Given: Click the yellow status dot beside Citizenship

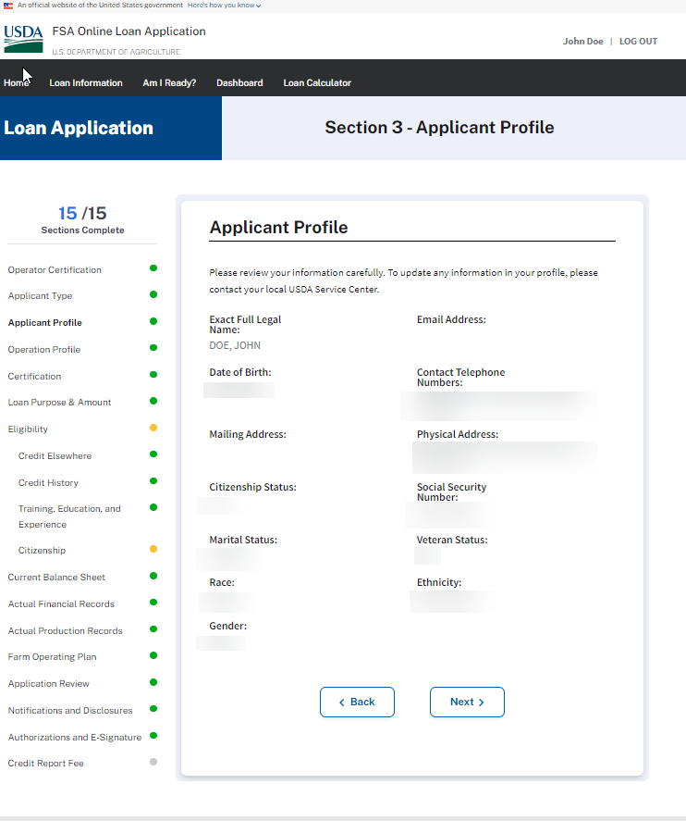Looking at the screenshot, I should [153, 549].
